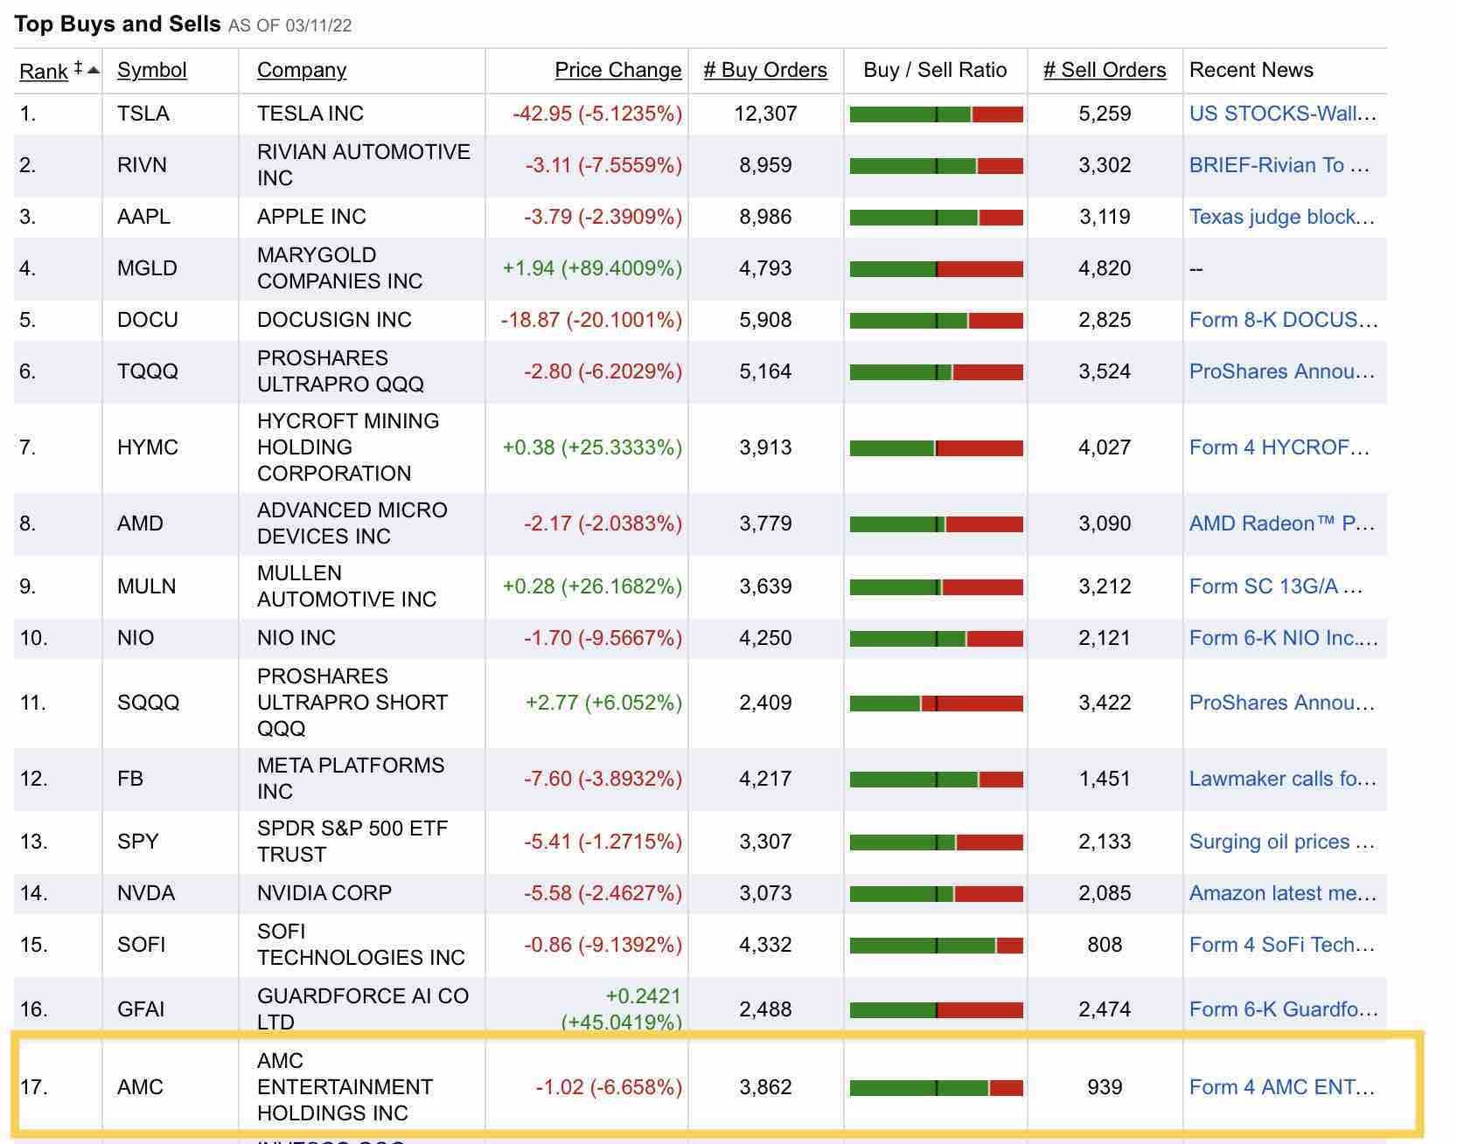Click NVIDIA CORP company name
The image size is (1457, 1144).
click(324, 893)
